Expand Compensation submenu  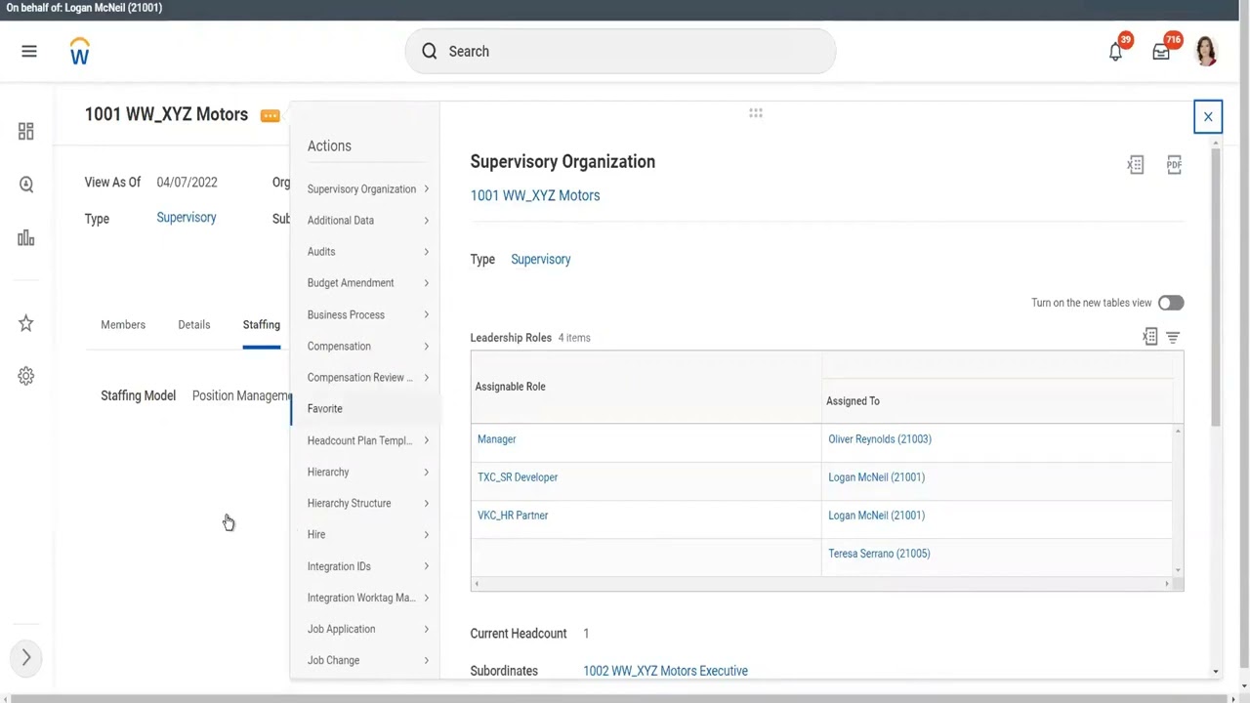click(367, 347)
